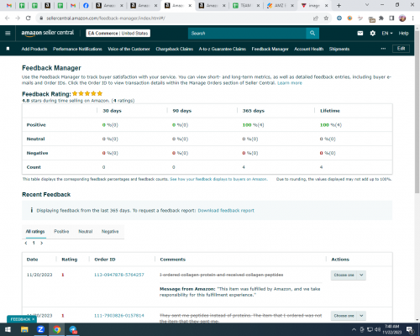This screenshot has height=336, width=420.
Task: Open the Chrome profile avatar
Action: point(402,18)
